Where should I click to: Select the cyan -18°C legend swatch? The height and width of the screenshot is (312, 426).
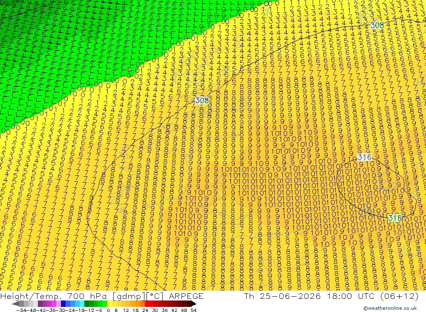click(82, 303)
